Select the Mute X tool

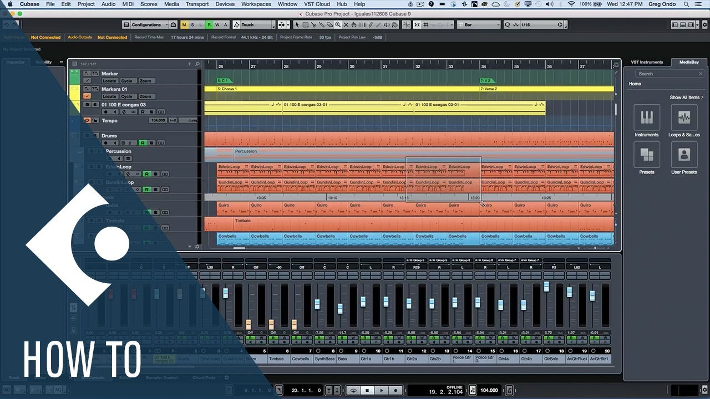coord(346,25)
